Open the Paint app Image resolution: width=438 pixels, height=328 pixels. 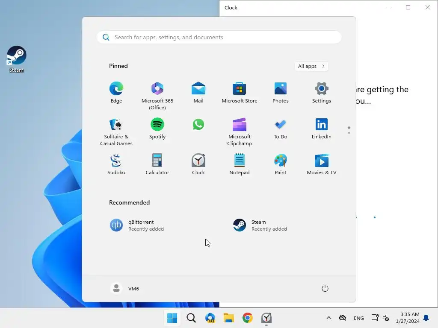click(281, 164)
